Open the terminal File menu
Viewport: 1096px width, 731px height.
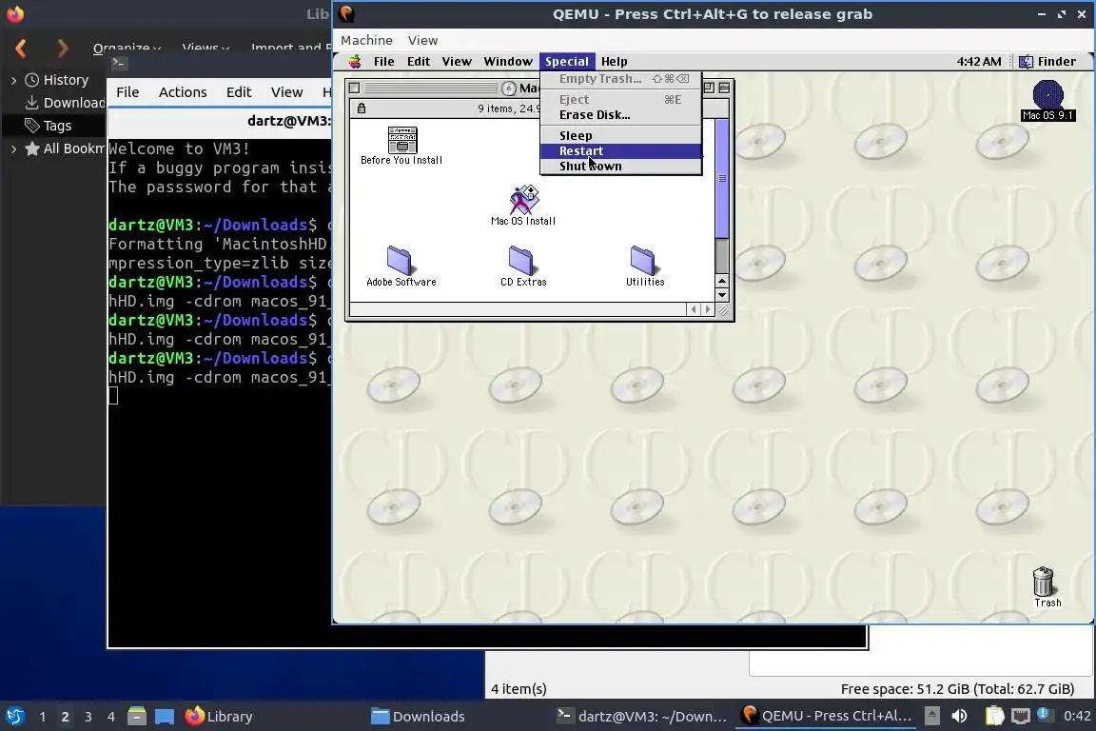[x=127, y=92]
